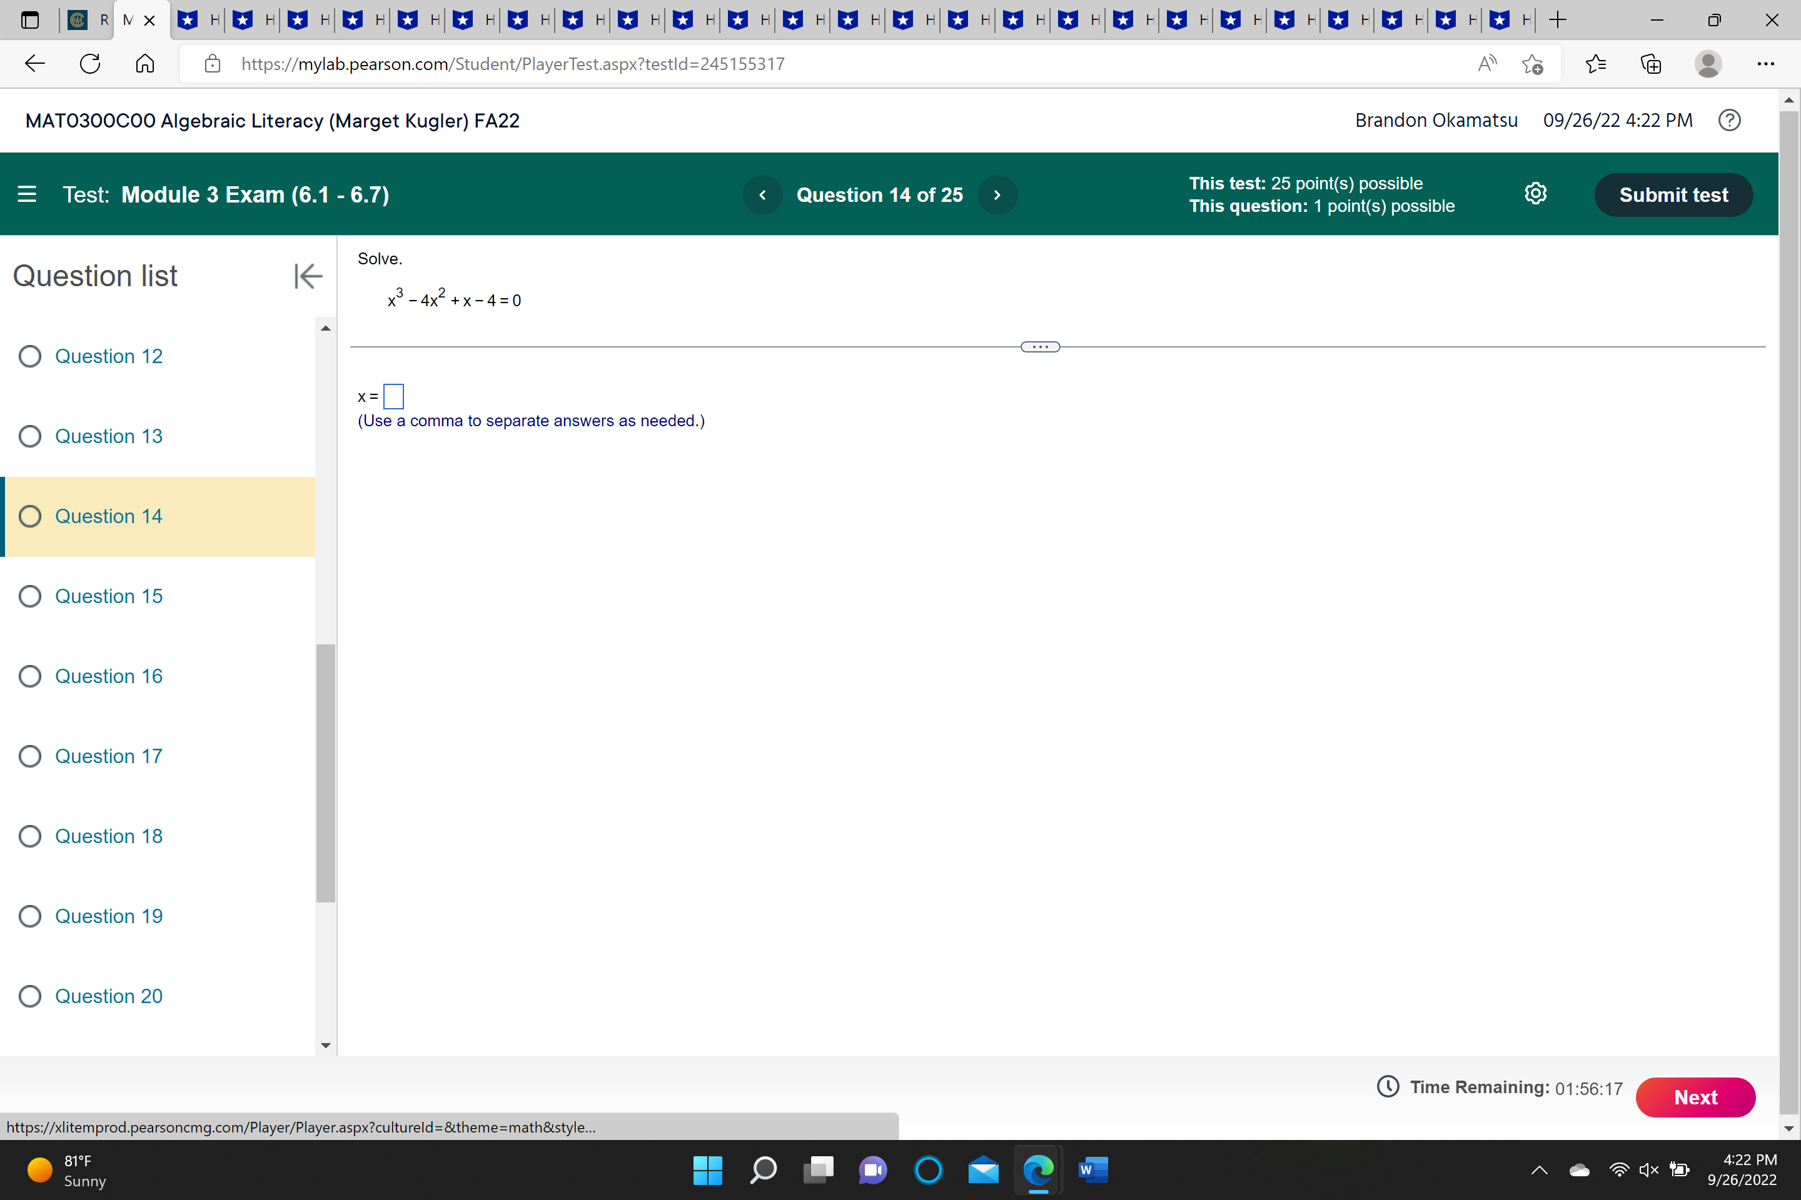Viewport: 1801px width, 1200px height.
Task: Expand the ellipsis divider handle
Action: click(x=1040, y=347)
